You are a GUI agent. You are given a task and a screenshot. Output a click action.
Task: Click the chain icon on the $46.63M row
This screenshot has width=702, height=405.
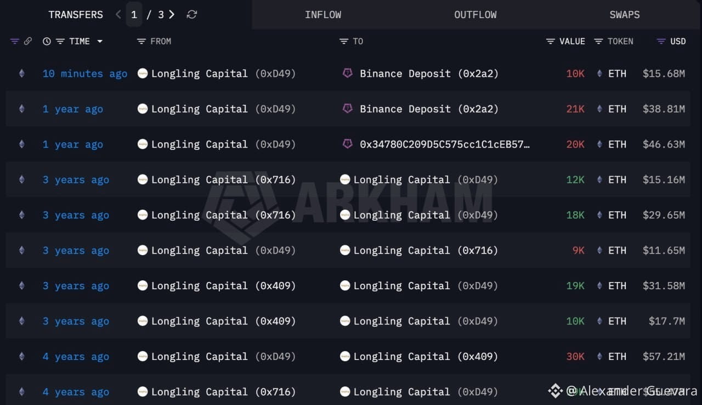click(22, 144)
